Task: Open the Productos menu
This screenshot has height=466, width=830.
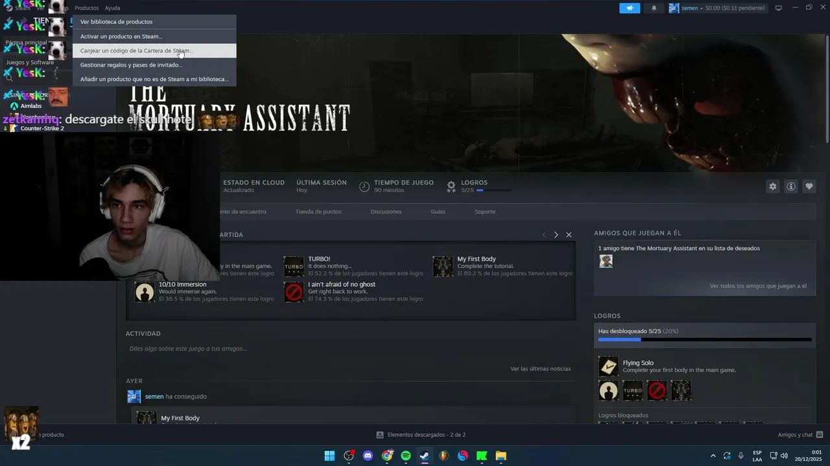Action: coord(87,8)
